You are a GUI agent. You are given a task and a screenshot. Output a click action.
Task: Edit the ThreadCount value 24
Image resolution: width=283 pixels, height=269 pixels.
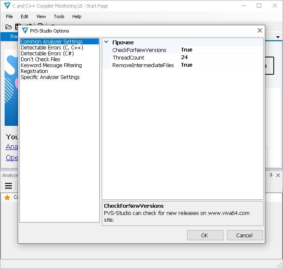point(221,57)
